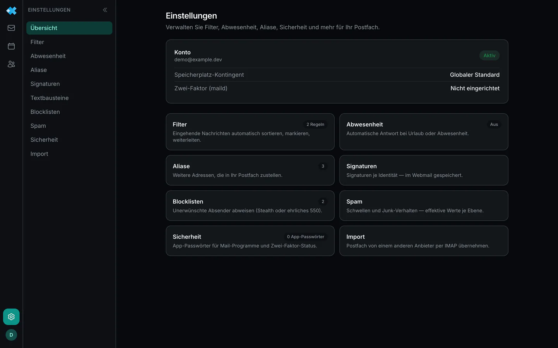Open the mail inbox icon
558x348 pixels.
coord(11,28)
